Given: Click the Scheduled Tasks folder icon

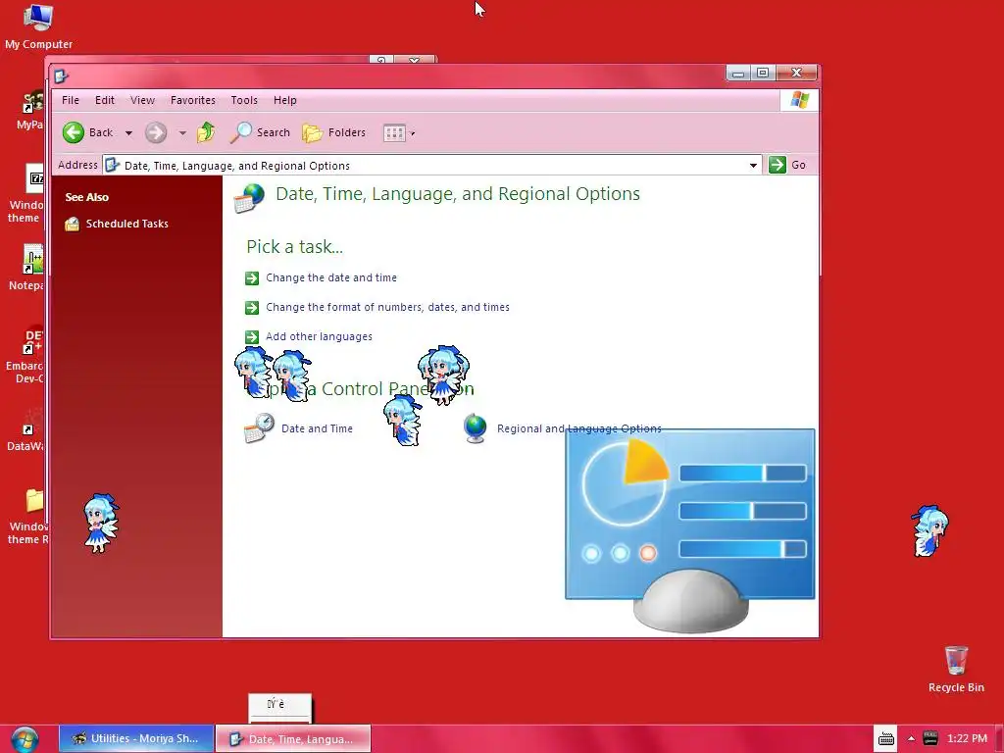Looking at the screenshot, I should [73, 224].
